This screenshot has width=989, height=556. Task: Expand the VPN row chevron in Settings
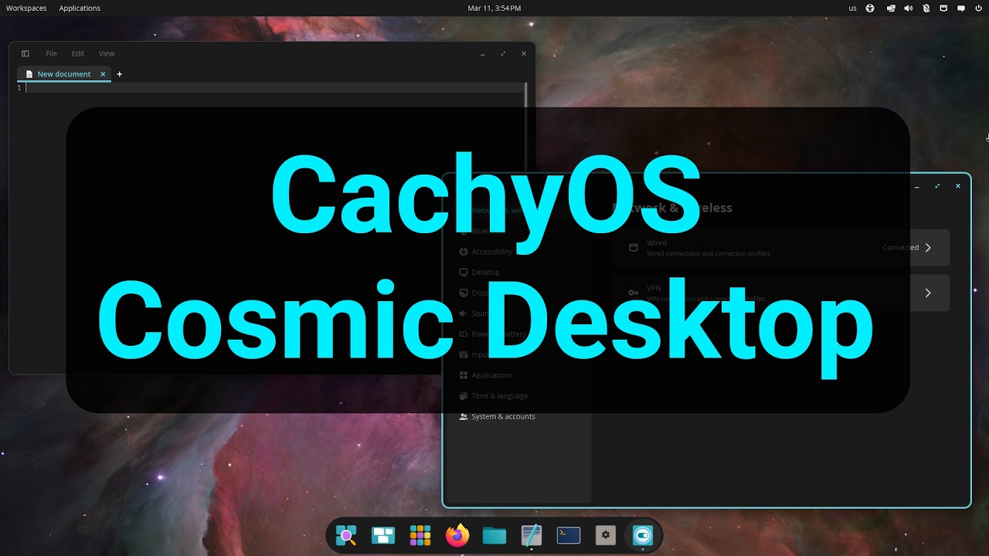click(x=928, y=293)
